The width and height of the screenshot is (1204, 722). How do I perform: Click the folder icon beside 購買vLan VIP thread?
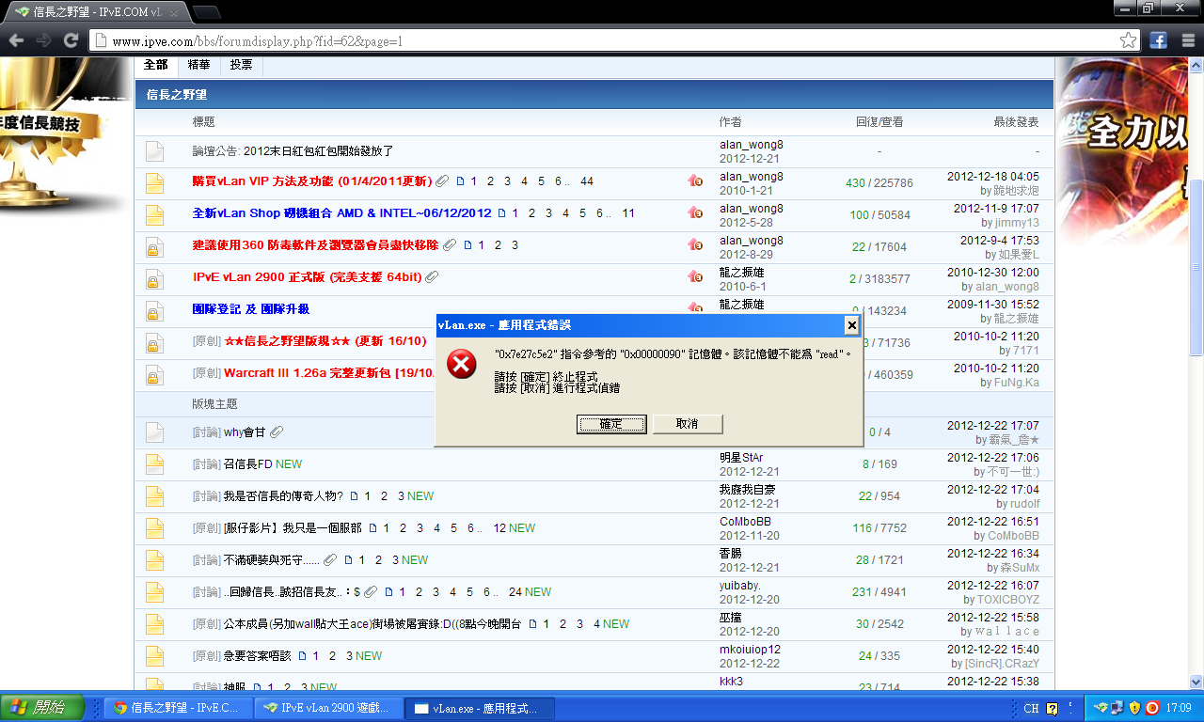(154, 182)
